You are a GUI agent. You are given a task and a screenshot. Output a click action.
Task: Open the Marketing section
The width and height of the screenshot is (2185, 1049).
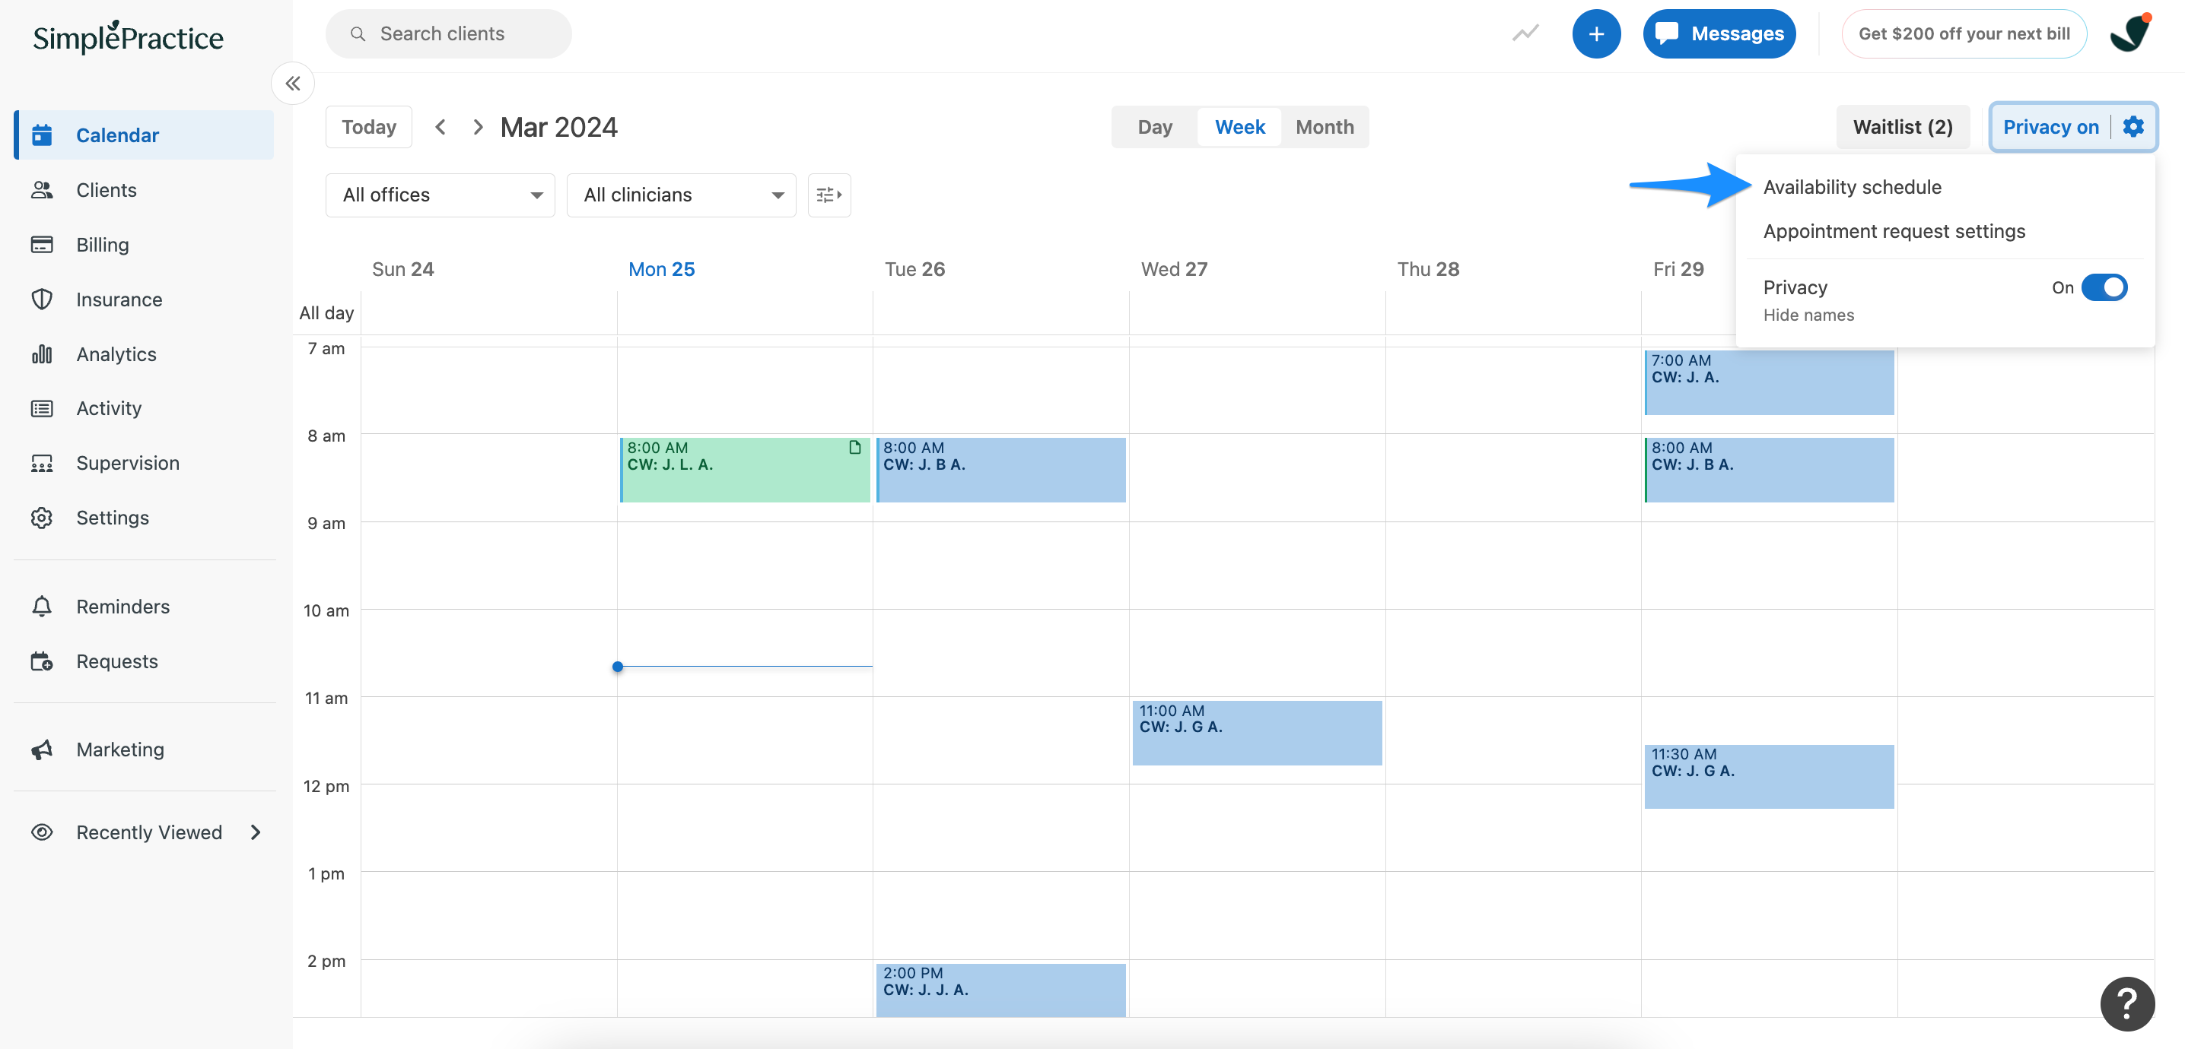(119, 749)
